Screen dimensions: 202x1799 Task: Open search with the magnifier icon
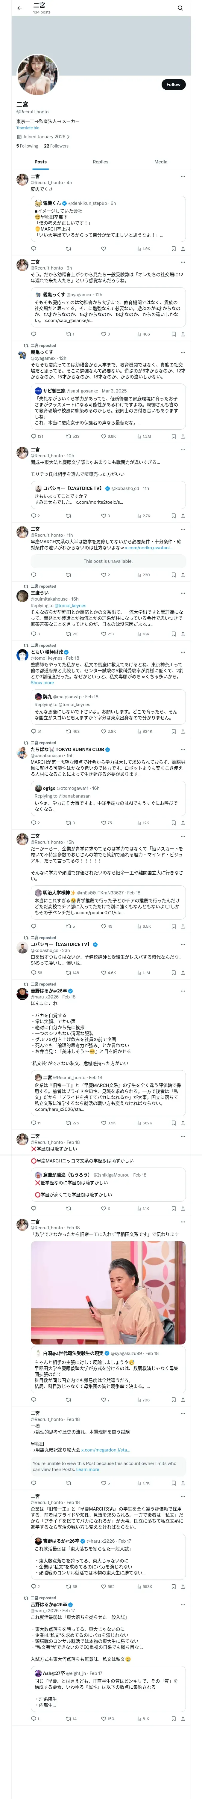click(180, 8)
